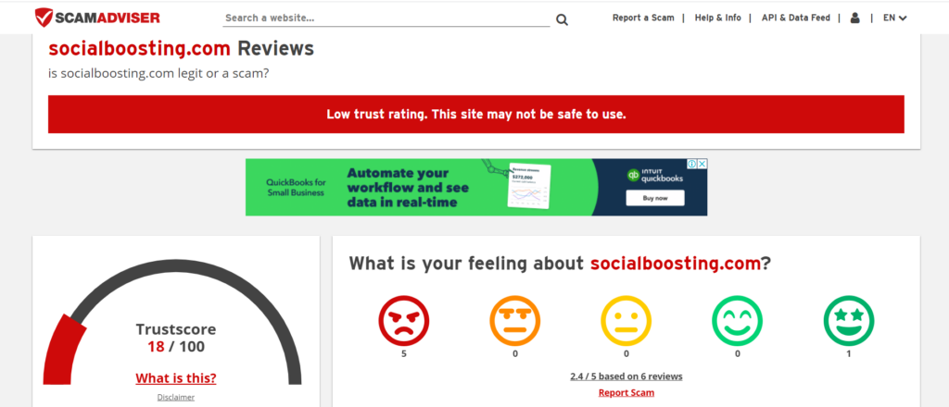Close the QuickBooks ad with X
949x407 pixels.
(x=702, y=164)
